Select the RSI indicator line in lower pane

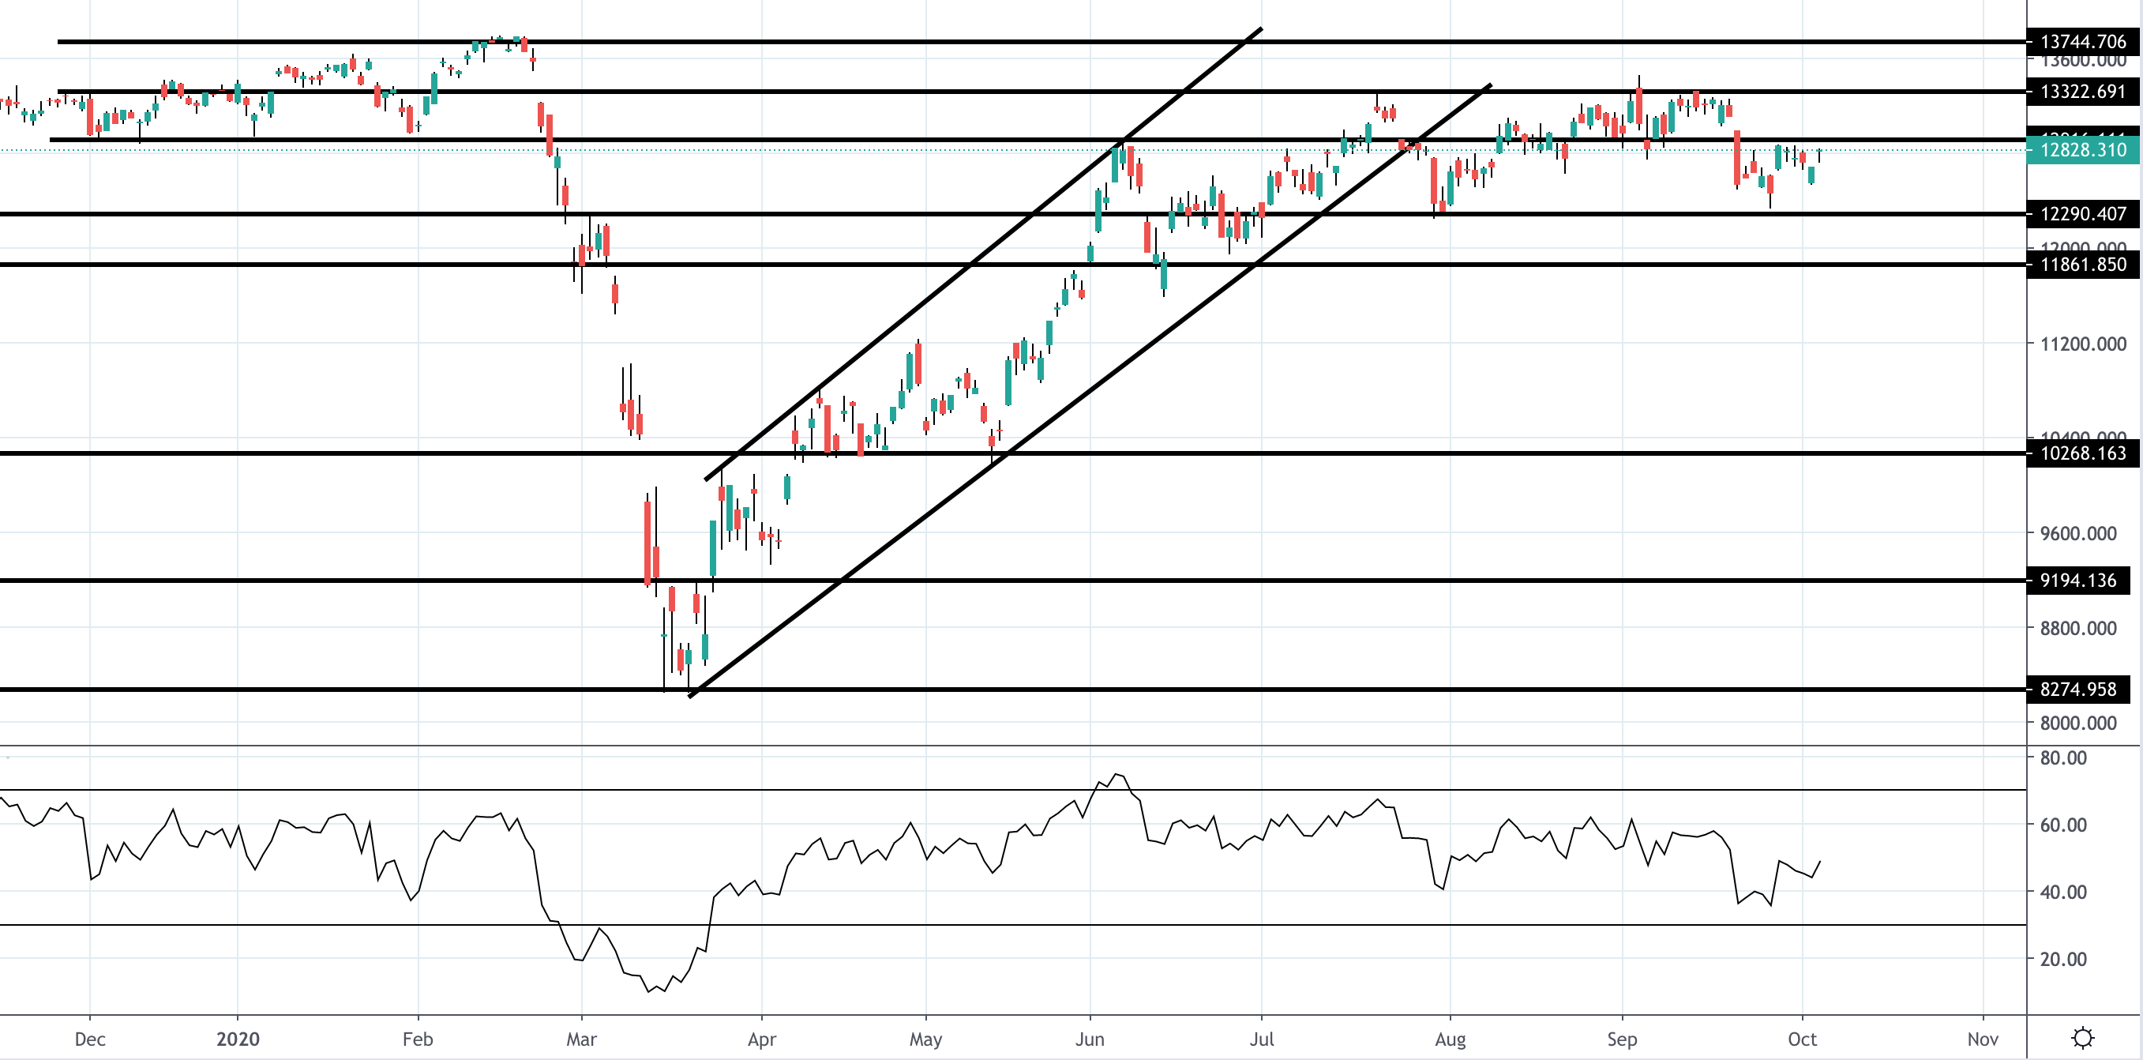click(x=910, y=883)
